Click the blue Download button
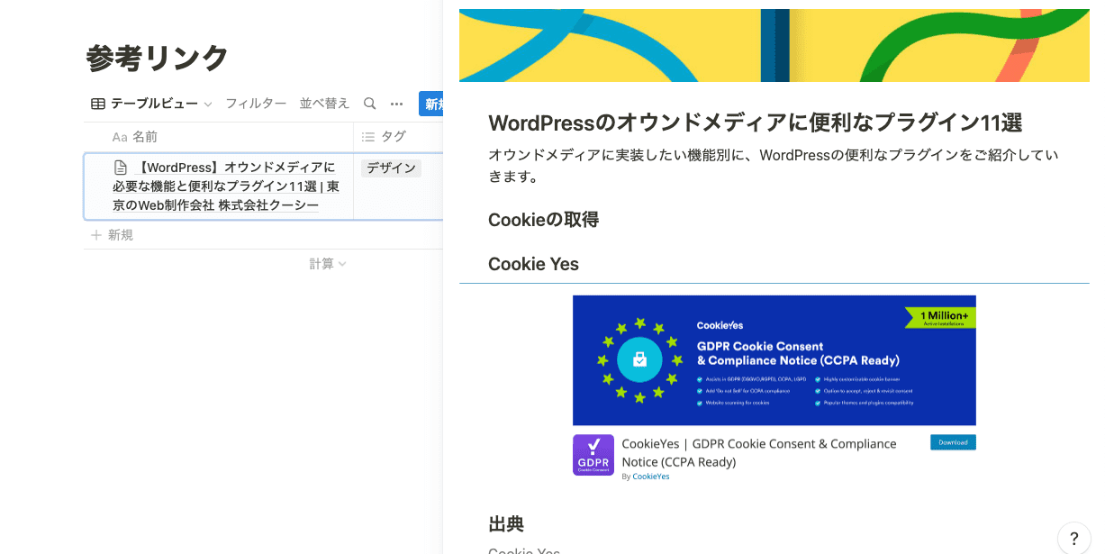The height and width of the screenshot is (554, 1105). click(x=953, y=442)
